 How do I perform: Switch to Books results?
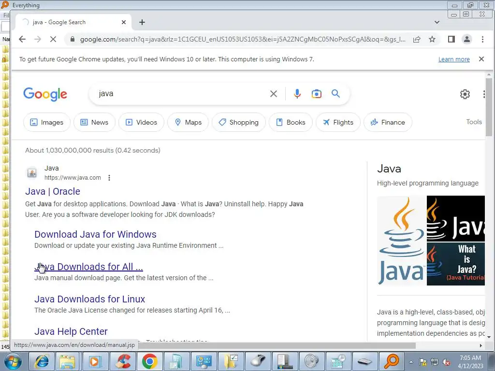tap(291, 122)
